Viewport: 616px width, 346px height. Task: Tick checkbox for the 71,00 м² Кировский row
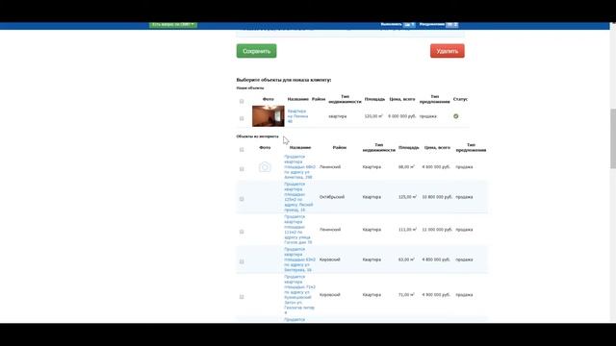pos(242,297)
